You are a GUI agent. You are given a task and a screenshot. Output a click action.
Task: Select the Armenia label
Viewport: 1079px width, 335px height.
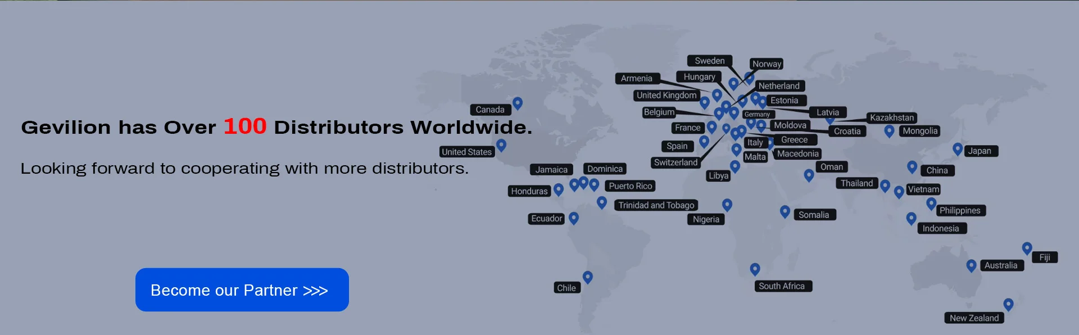(637, 79)
